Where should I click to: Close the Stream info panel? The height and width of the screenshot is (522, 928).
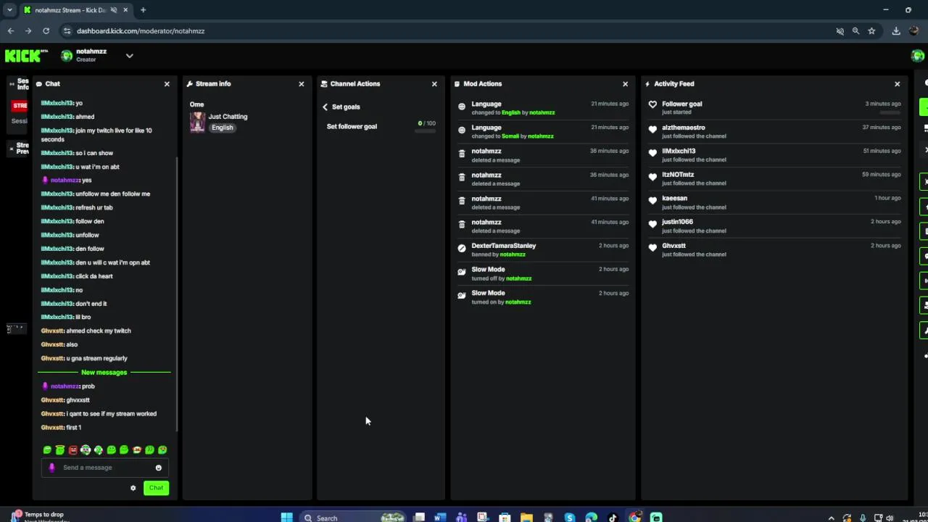pos(302,84)
